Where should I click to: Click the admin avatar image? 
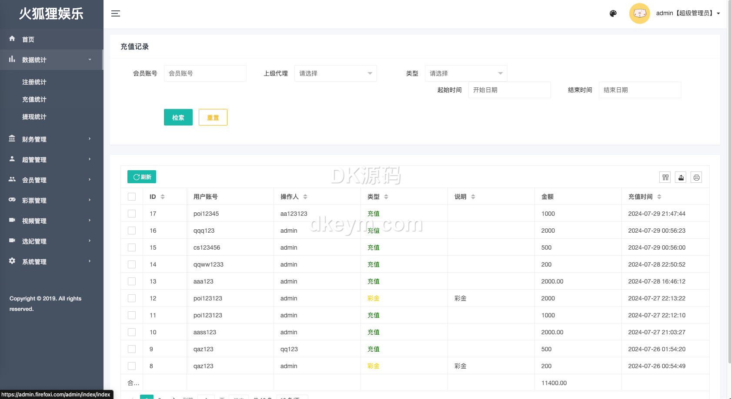[x=639, y=13]
